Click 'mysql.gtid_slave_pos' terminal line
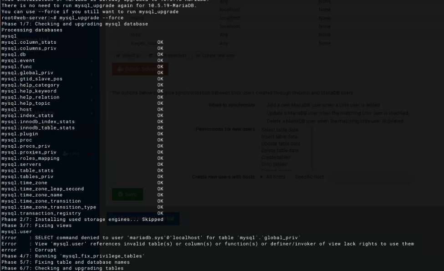Screen dimensions: 444x271 [32, 79]
